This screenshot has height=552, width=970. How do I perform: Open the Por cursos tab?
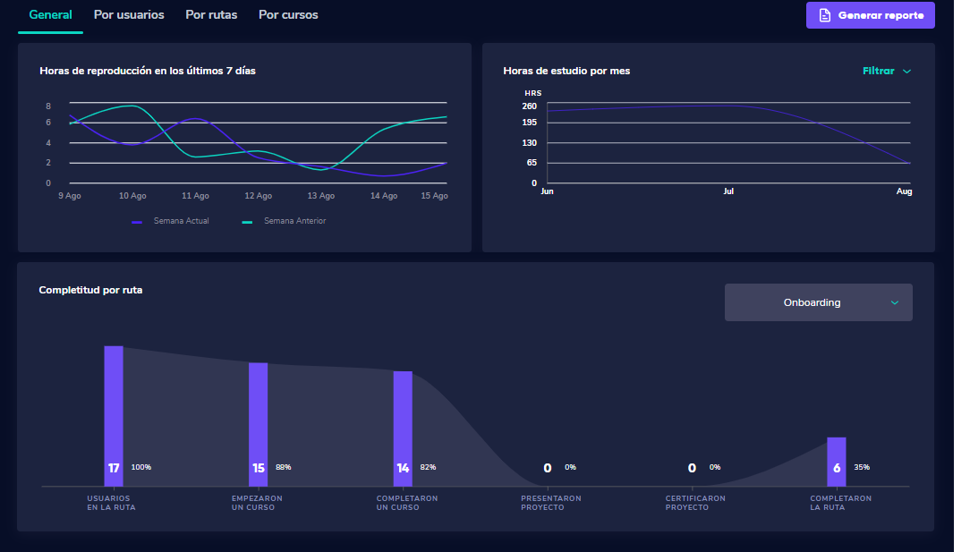[287, 14]
